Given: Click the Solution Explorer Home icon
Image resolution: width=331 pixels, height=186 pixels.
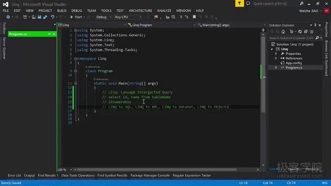Looking at the screenshot, I should [x=283, y=32].
